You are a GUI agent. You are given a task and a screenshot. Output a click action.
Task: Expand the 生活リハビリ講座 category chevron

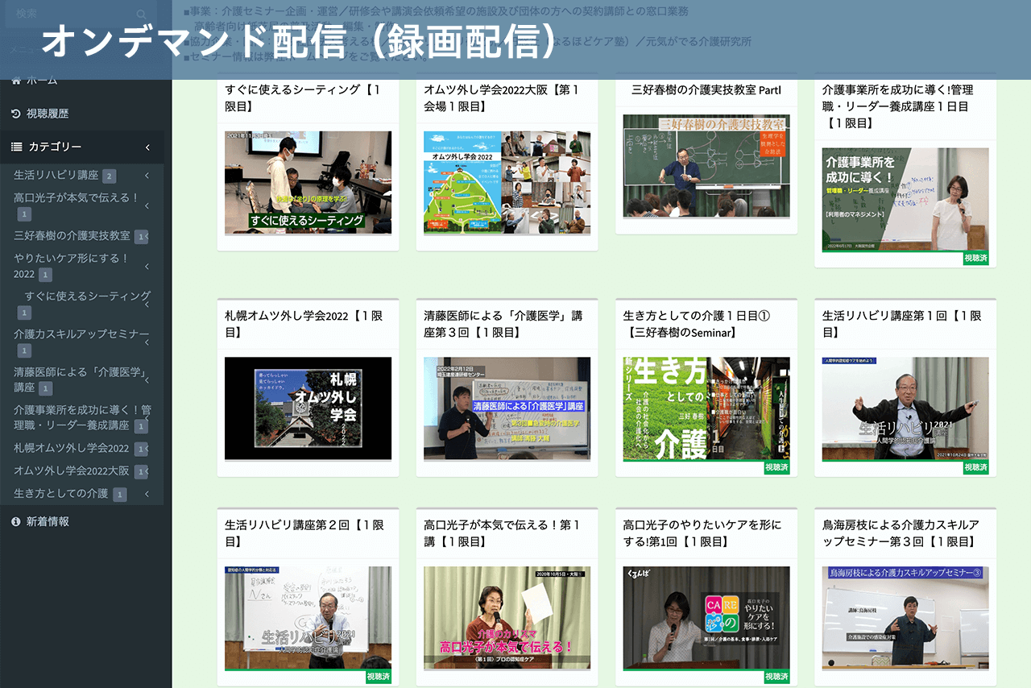pyautogui.click(x=147, y=176)
